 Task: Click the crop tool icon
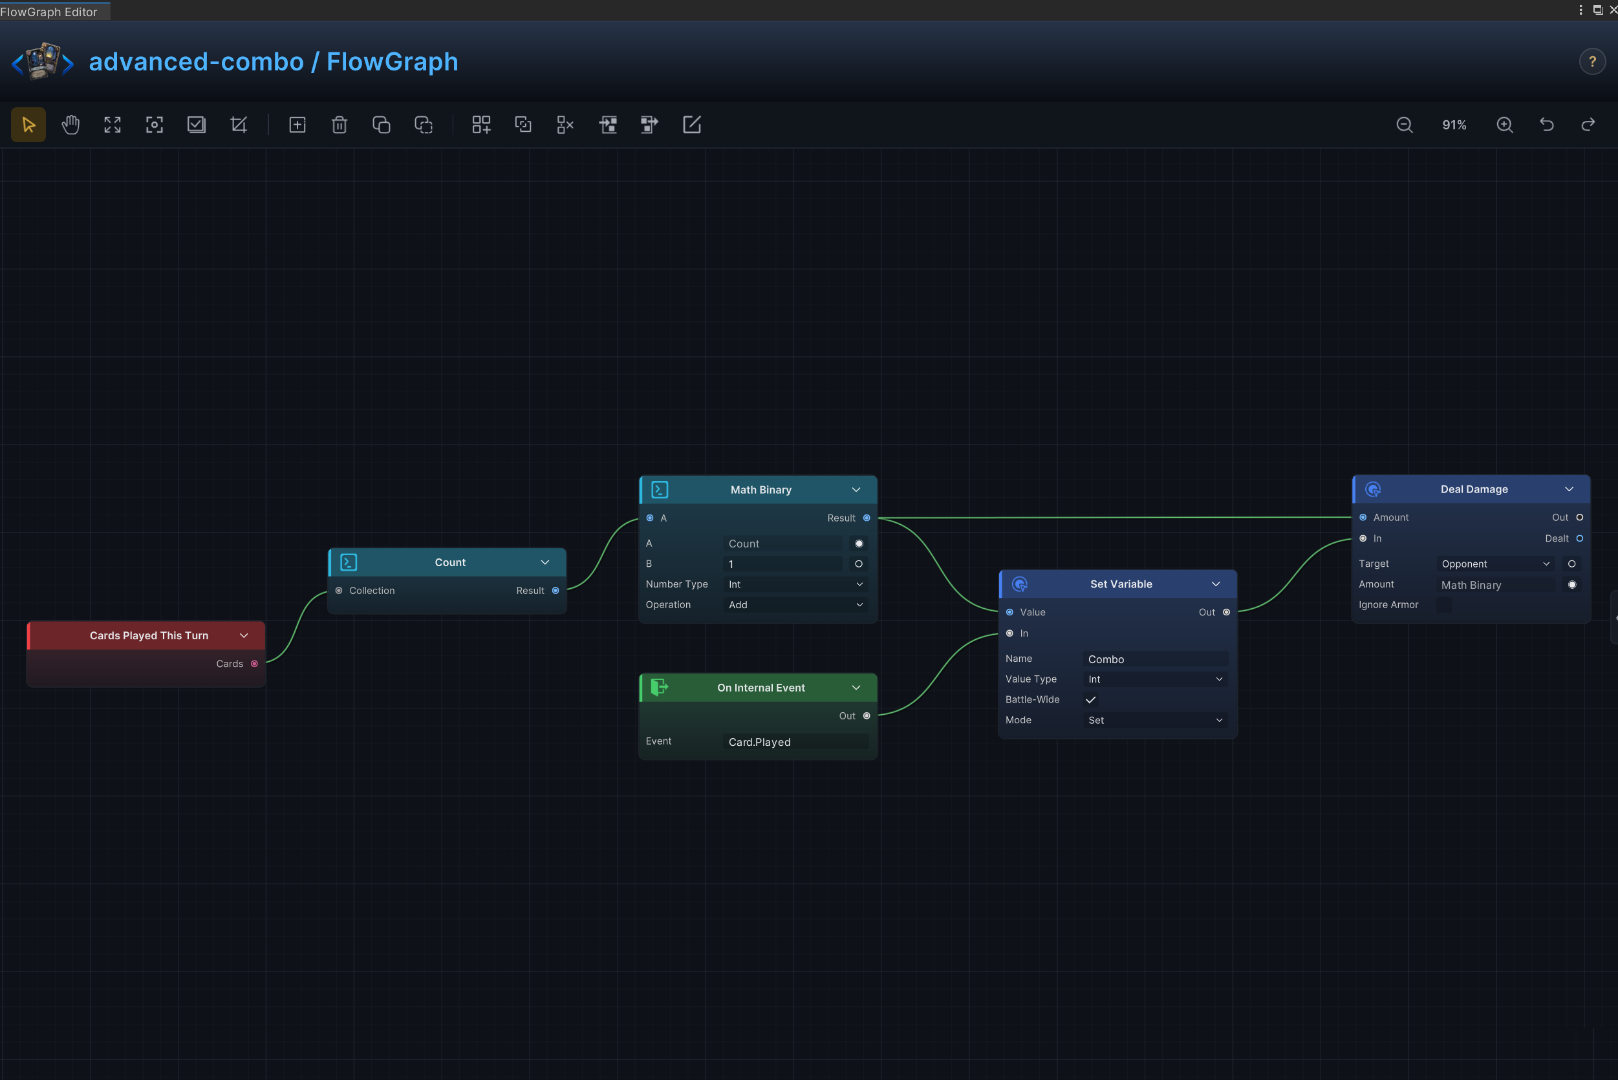[239, 125]
